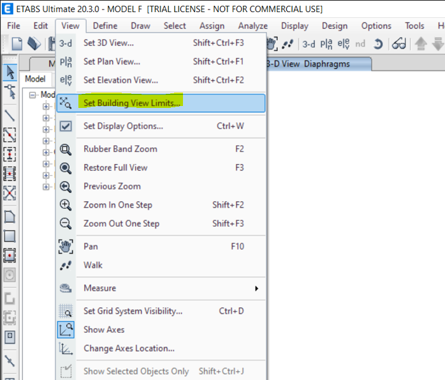Click the glasses perspective toggle icon

point(398,44)
